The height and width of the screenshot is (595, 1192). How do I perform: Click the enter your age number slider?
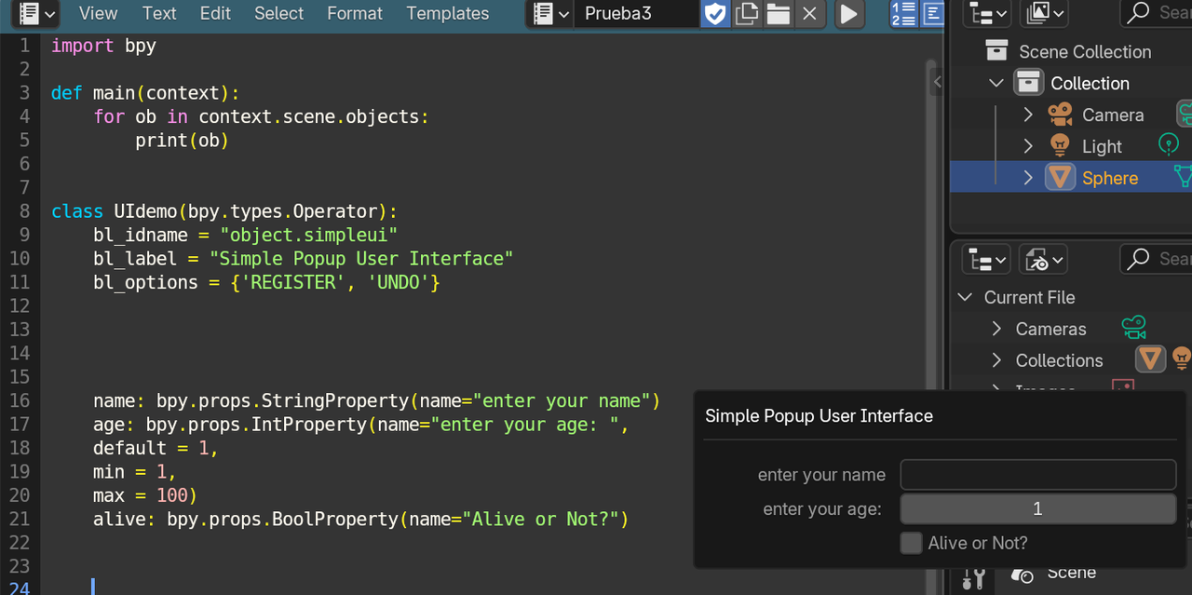pos(1038,508)
